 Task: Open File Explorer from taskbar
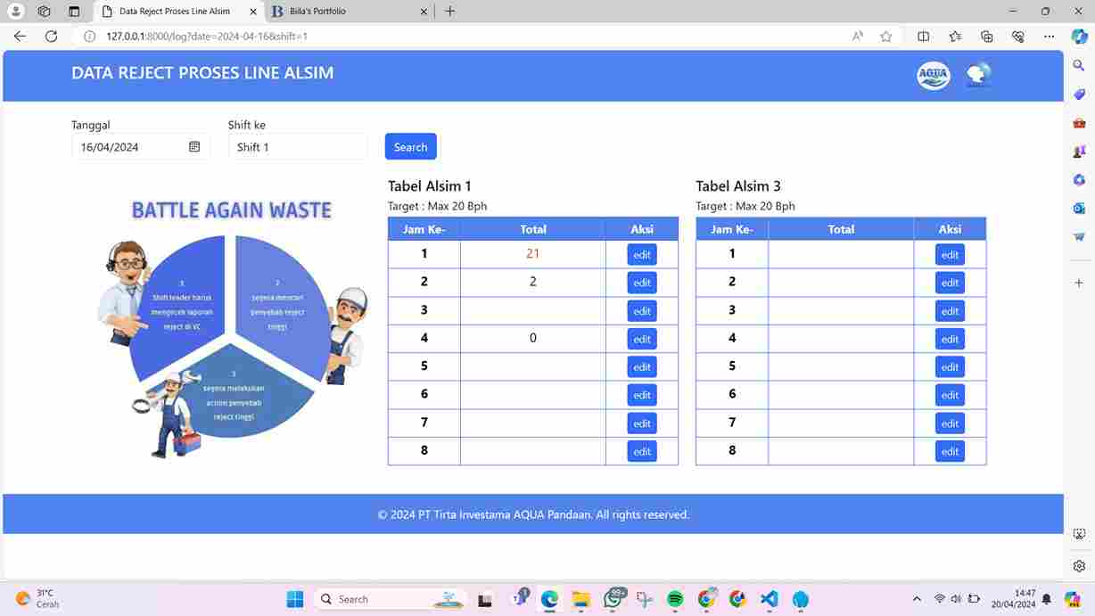pyautogui.click(x=581, y=599)
